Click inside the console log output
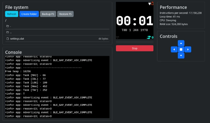Image resolution: width=210 pixels, height=123 pixels. pos(57,87)
